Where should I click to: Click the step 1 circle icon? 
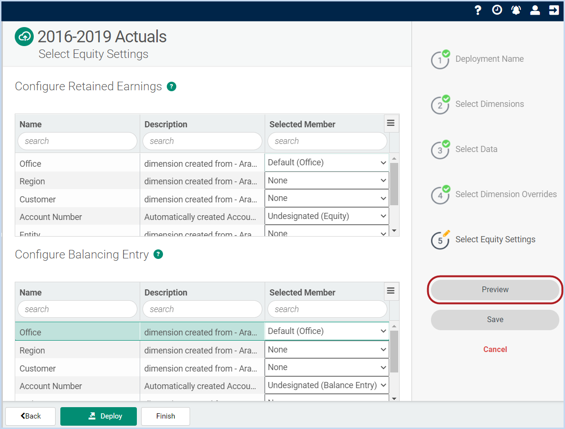(440, 59)
